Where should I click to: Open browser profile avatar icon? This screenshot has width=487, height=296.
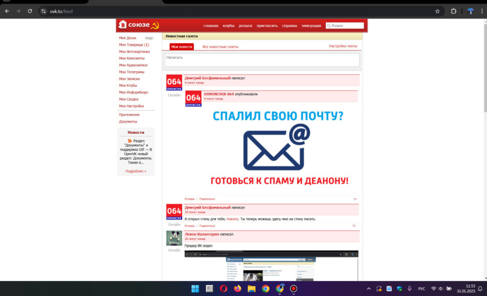coord(471,11)
